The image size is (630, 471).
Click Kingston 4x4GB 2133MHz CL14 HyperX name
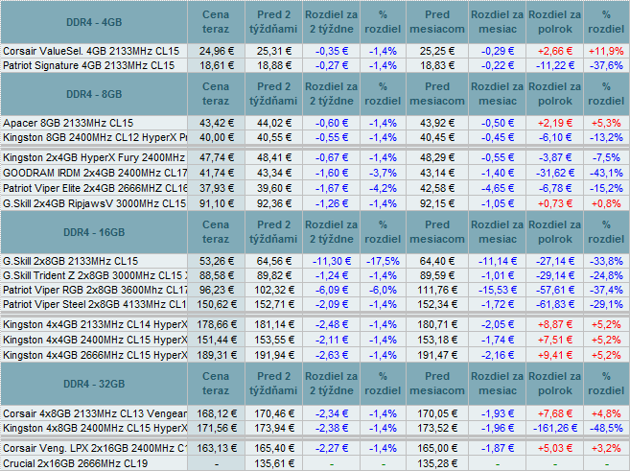coord(95,324)
